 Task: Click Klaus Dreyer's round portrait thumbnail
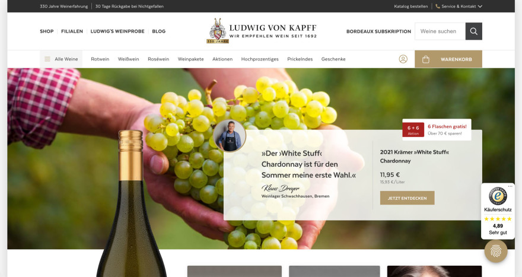tap(230, 136)
